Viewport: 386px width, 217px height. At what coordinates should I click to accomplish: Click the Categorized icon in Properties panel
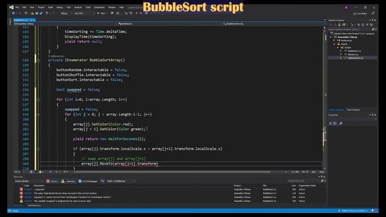coord(331,124)
